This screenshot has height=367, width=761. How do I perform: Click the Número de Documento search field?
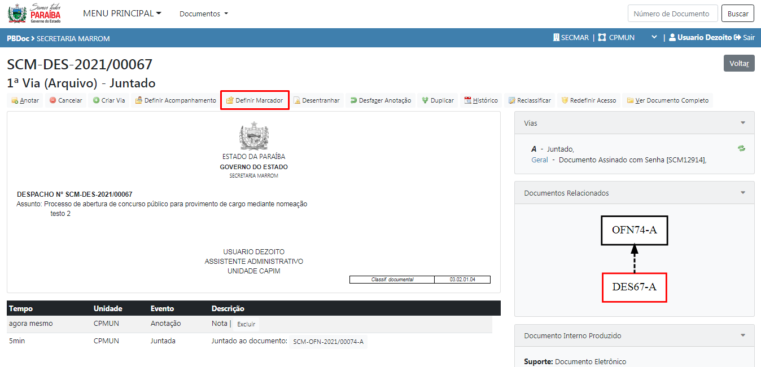tap(672, 14)
